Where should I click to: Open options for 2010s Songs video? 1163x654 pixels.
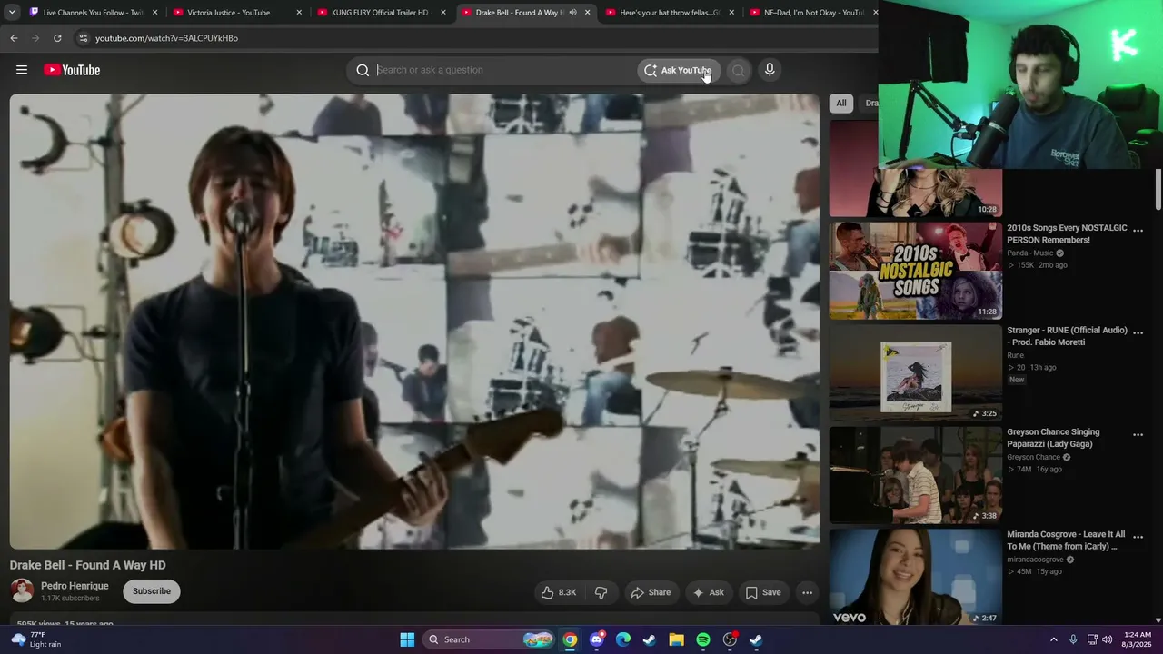[x=1138, y=231]
